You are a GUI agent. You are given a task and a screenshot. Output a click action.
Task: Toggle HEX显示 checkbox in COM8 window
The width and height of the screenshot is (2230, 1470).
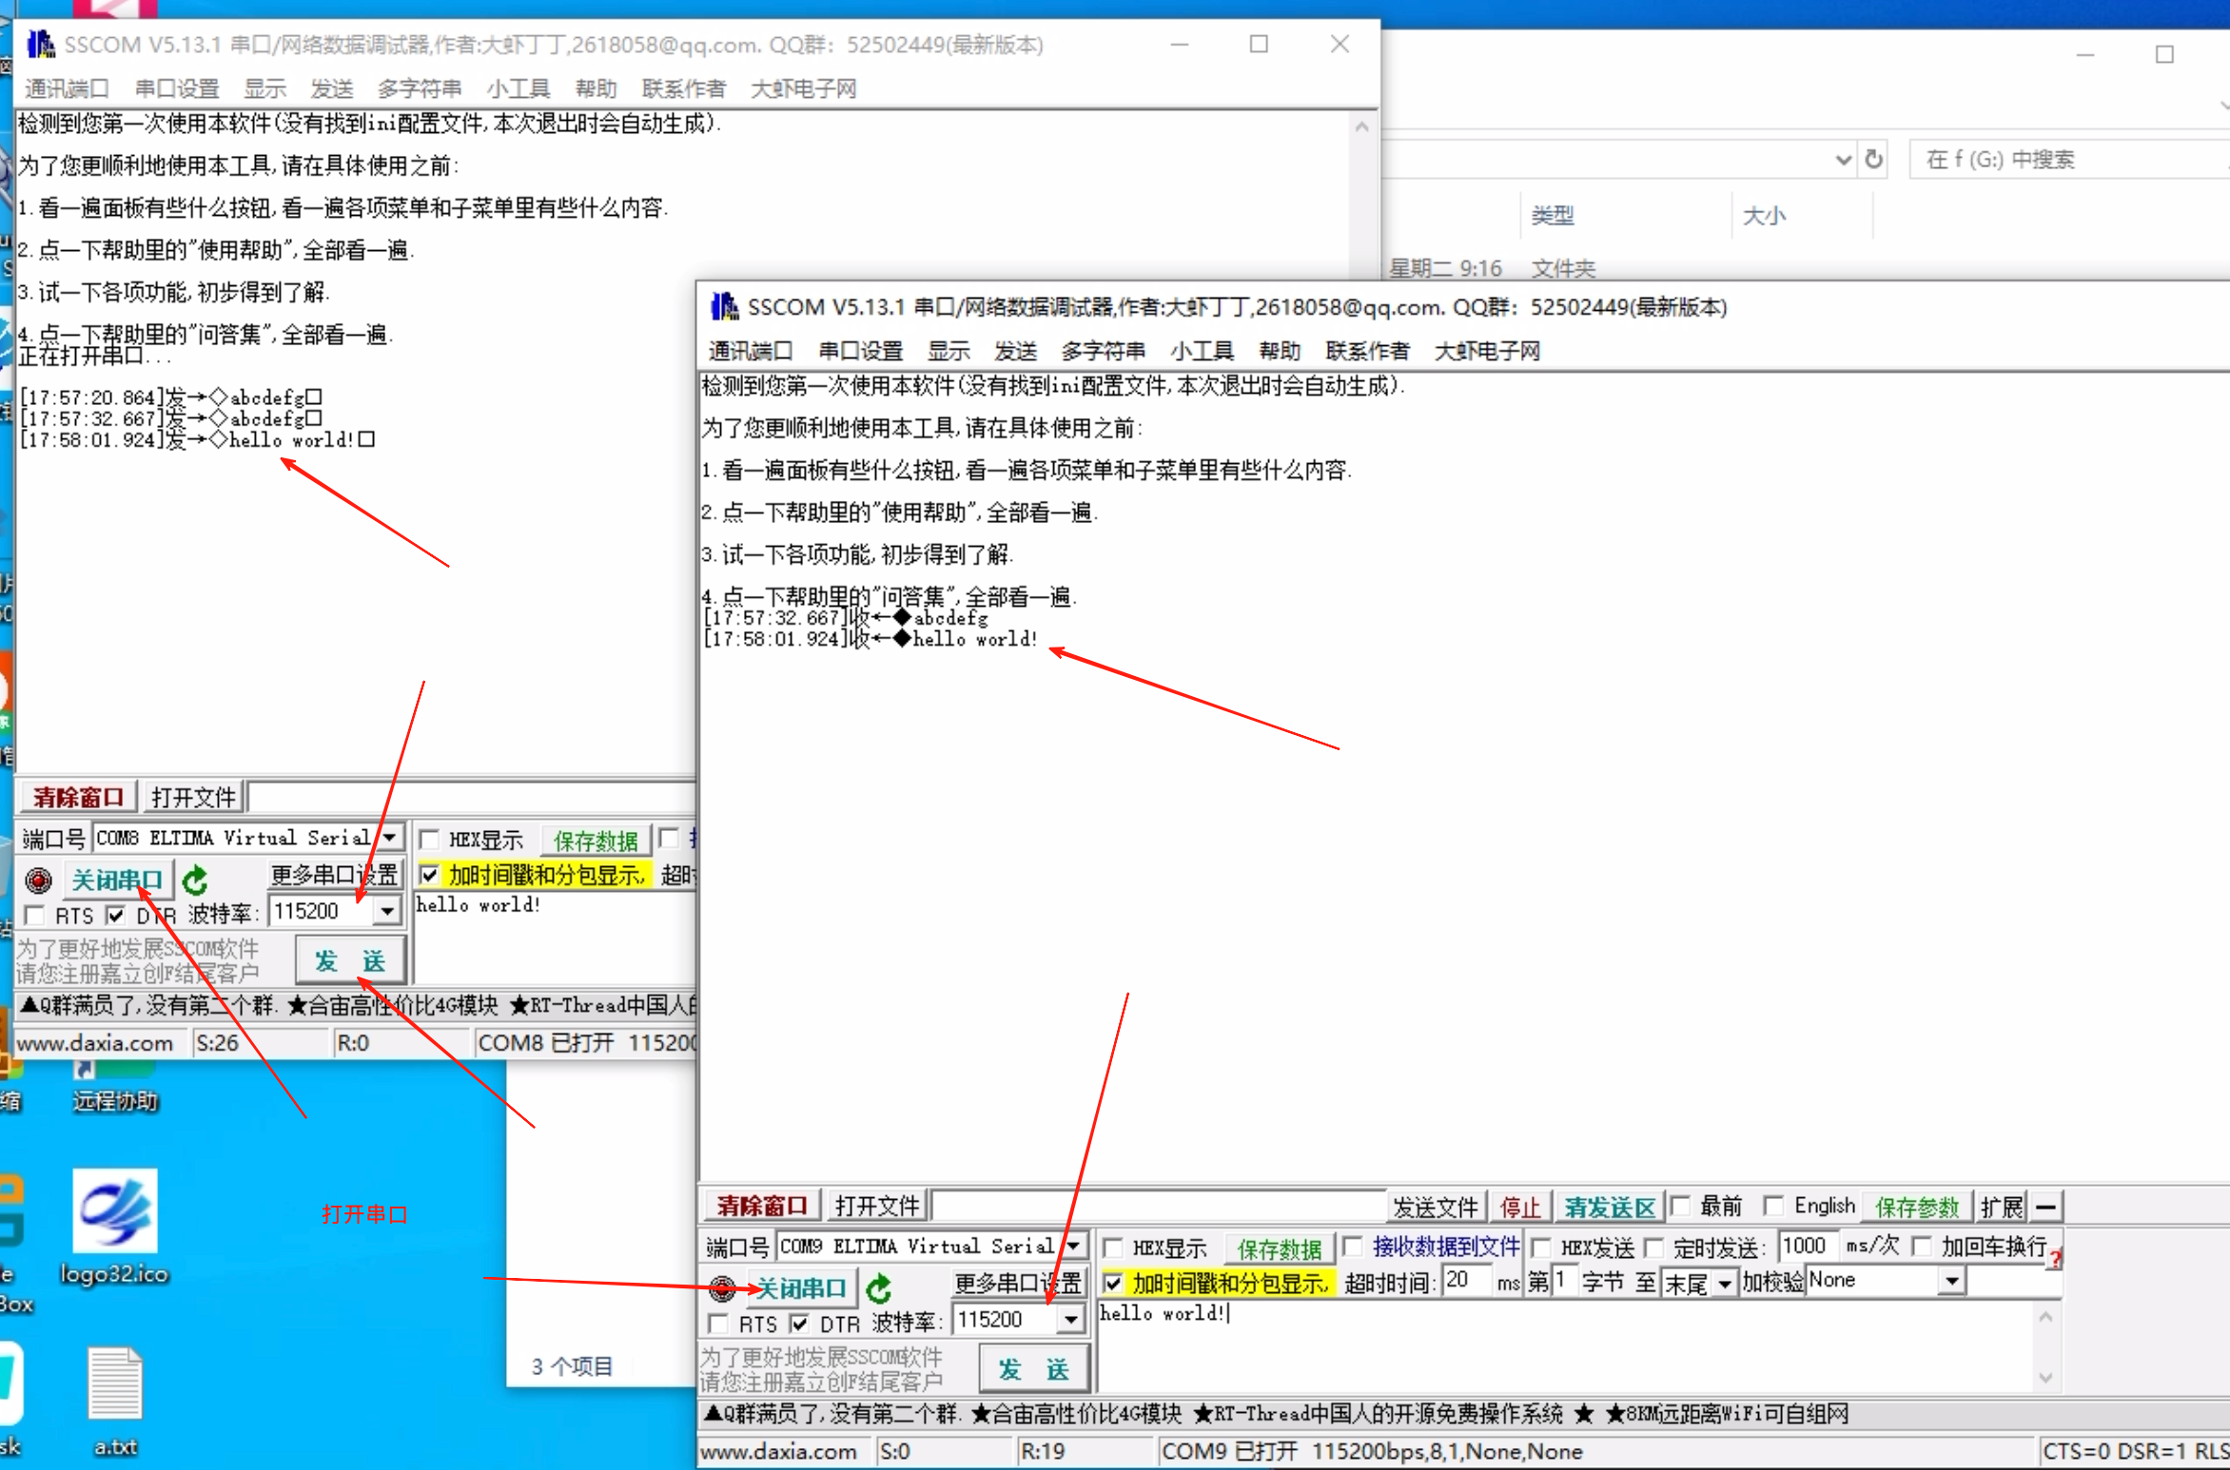[x=429, y=839]
